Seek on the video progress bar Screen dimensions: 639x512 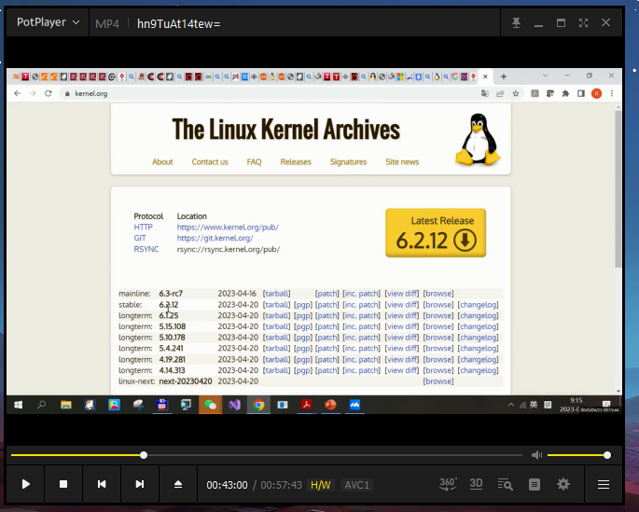pyautogui.click(x=267, y=455)
